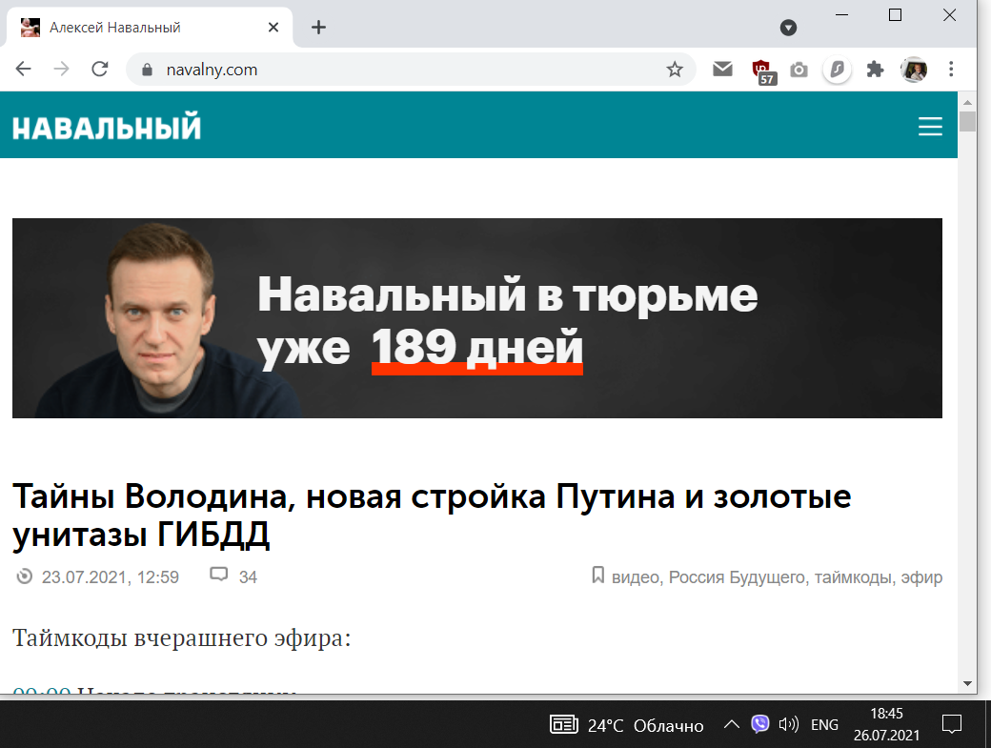Switch the ENG input language
Screen dimensions: 991x748
[x=824, y=724]
